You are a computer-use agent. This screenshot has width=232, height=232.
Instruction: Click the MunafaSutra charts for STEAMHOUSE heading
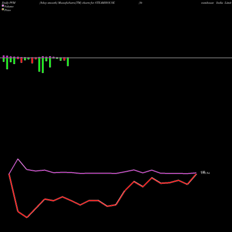(77, 3)
